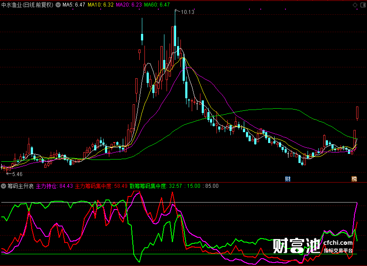Click the 10.13 high price label
The height and width of the screenshot is (266, 367).
pos(187,12)
